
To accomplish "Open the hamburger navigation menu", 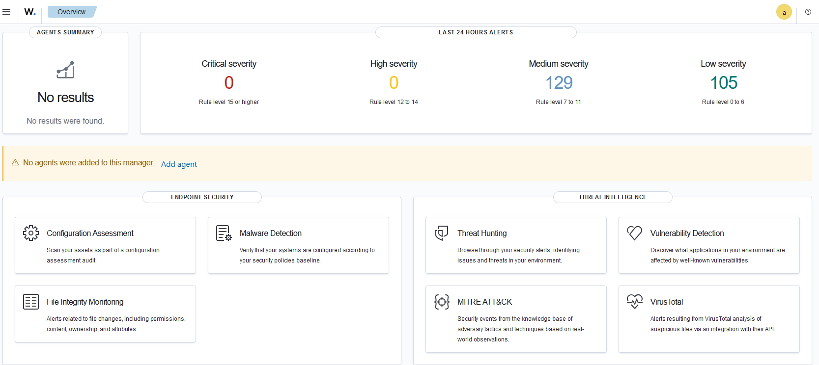I will point(6,12).
